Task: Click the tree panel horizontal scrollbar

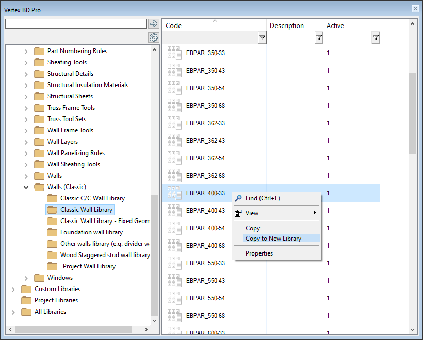Action: 72,329
